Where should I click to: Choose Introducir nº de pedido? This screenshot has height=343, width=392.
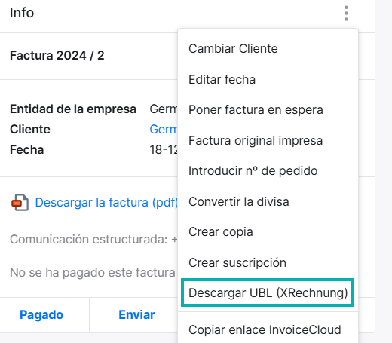coord(253,171)
